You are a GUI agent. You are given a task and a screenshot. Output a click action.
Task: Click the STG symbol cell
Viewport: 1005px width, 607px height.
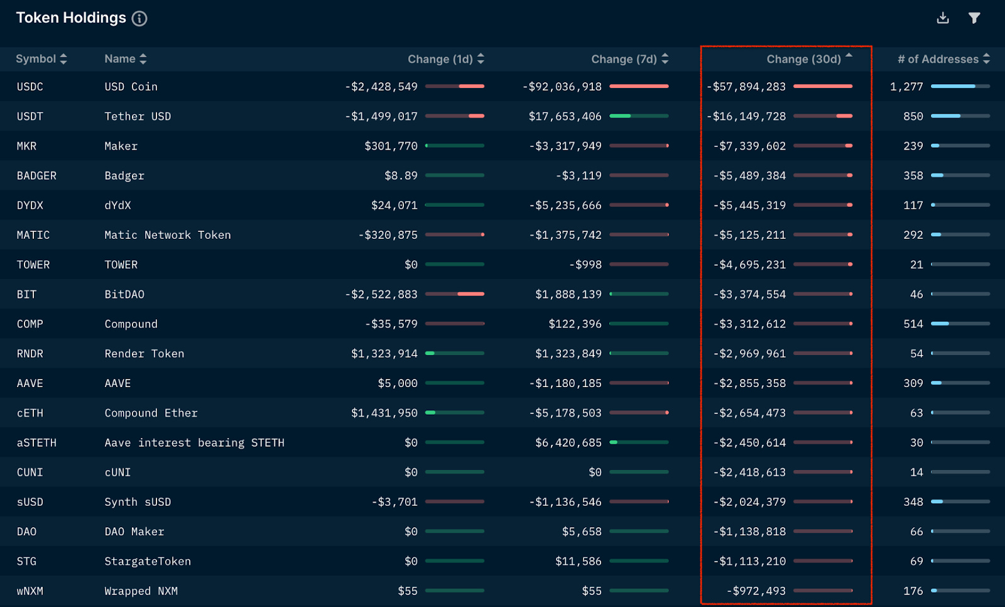click(x=26, y=561)
